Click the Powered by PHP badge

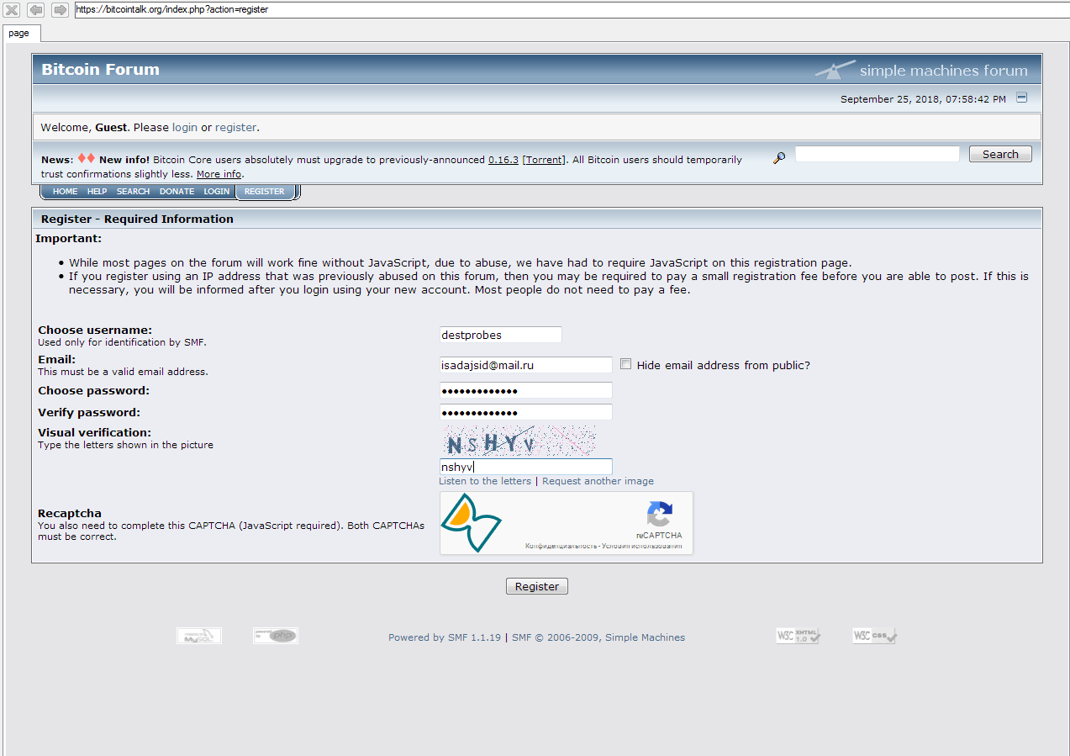tap(276, 636)
